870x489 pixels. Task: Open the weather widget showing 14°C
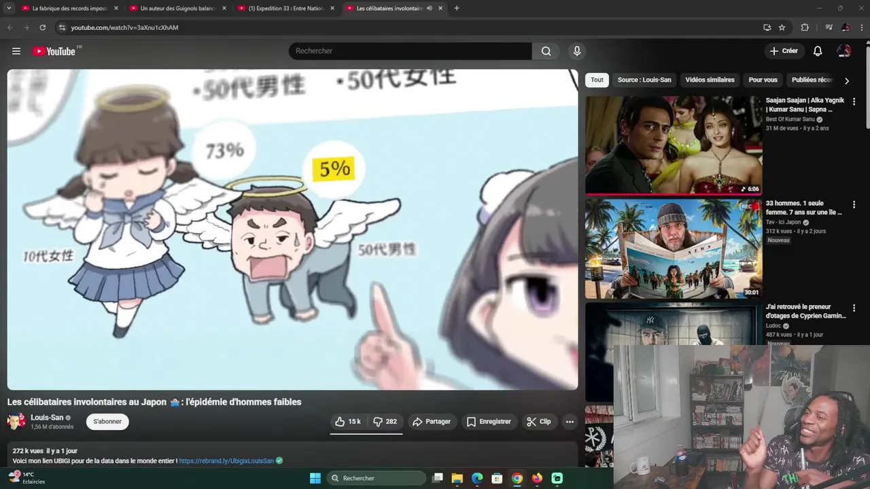(27, 478)
